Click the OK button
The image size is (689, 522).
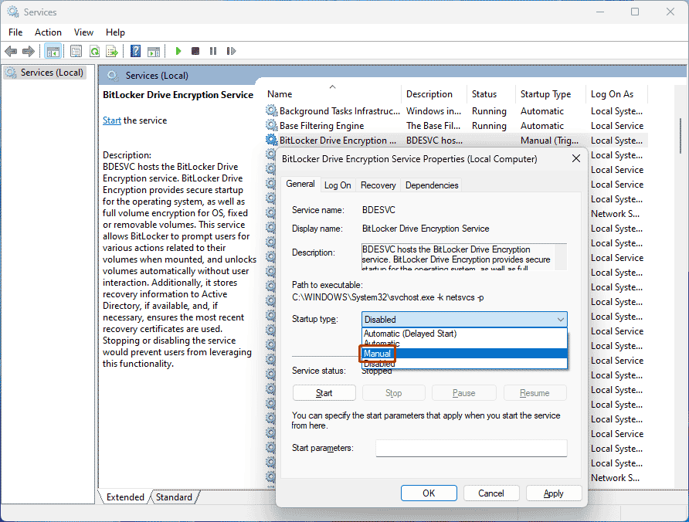click(x=429, y=493)
